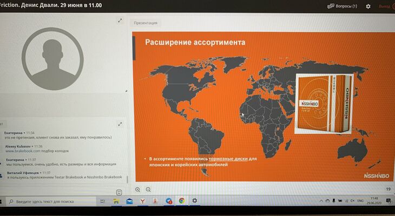
Task: Click the тормозные диски underlined text
Action: coord(228,159)
